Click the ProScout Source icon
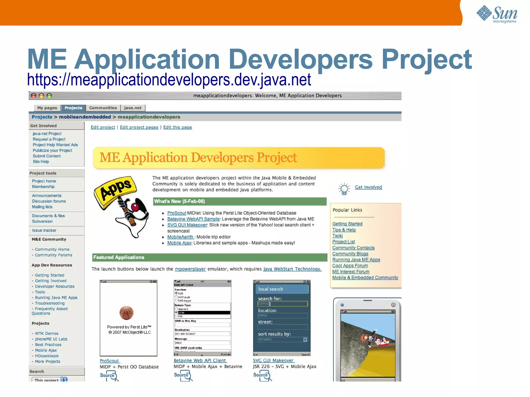 tap(109, 376)
